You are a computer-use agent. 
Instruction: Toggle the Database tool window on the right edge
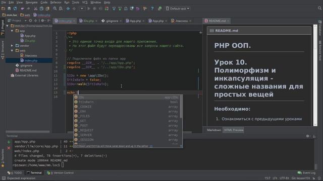coord(320,28)
